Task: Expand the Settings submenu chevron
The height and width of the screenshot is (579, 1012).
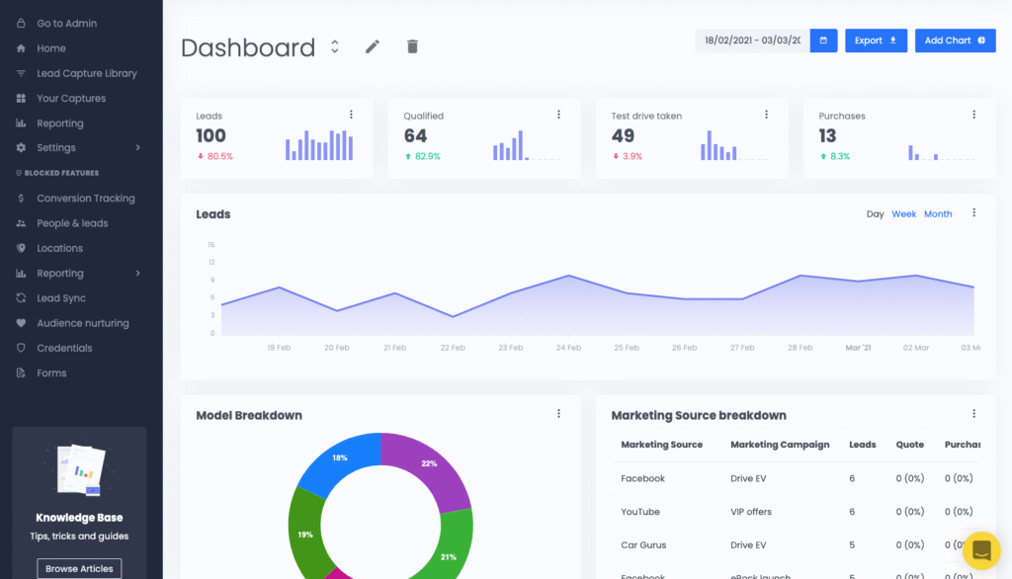Action: pyautogui.click(x=138, y=148)
